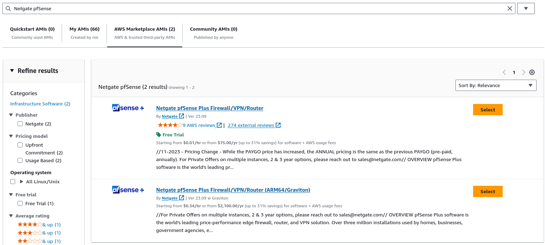The height and width of the screenshot is (245, 545).
Task: Clear the search field with the X icon
Action: (x=509, y=8)
